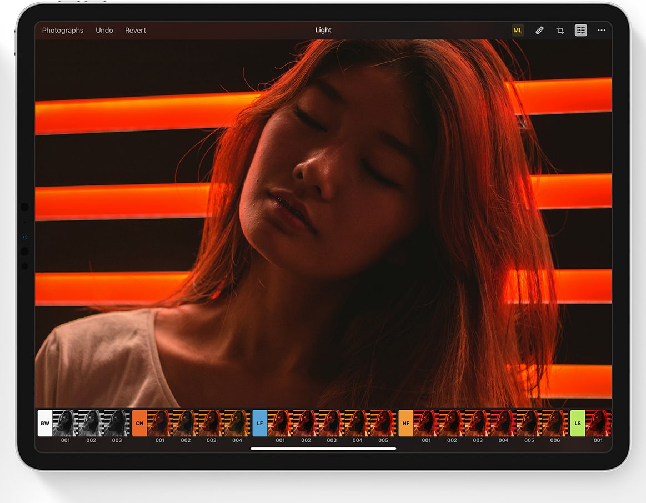Tap the home indicator bar
646x503 pixels.
tap(323, 449)
